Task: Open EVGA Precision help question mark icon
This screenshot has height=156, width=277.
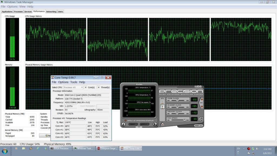Action: pos(196,86)
